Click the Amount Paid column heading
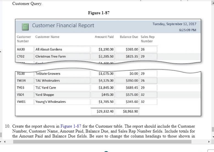 click(104, 37)
